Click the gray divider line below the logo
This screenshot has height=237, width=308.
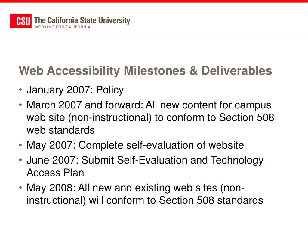pyautogui.click(x=154, y=37)
